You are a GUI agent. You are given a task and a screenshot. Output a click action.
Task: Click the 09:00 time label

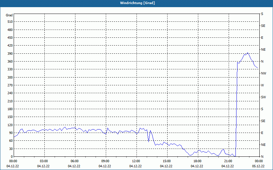point(106,161)
